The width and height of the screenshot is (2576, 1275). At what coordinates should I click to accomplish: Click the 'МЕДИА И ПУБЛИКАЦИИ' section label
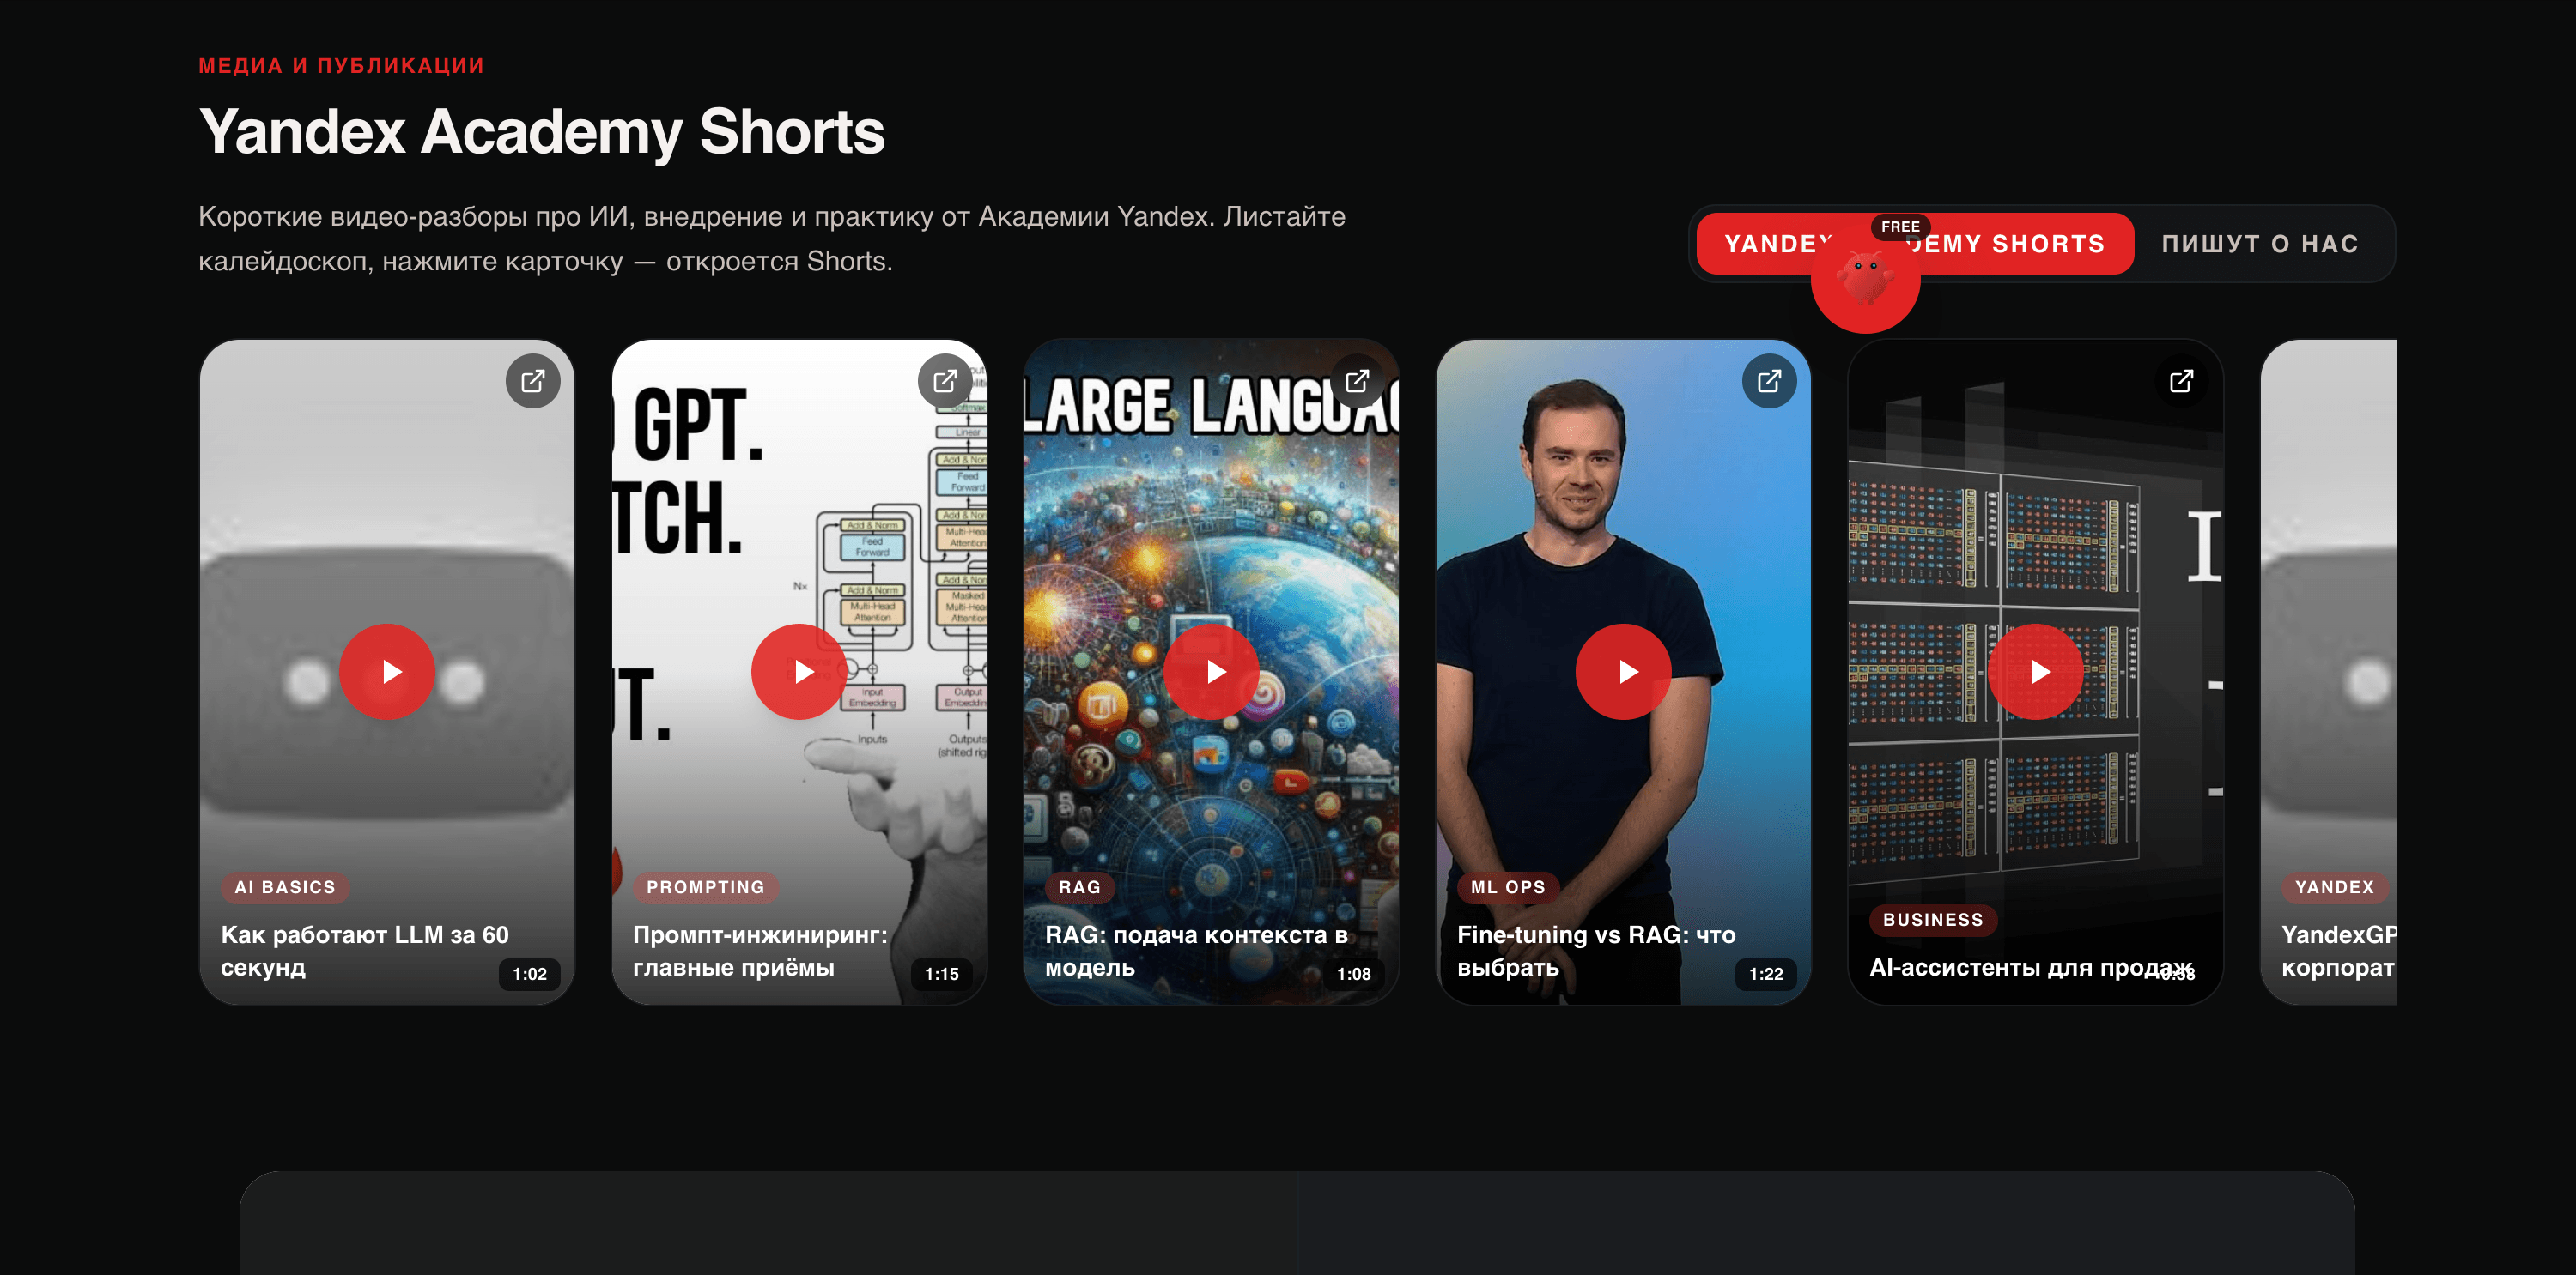pos(341,66)
